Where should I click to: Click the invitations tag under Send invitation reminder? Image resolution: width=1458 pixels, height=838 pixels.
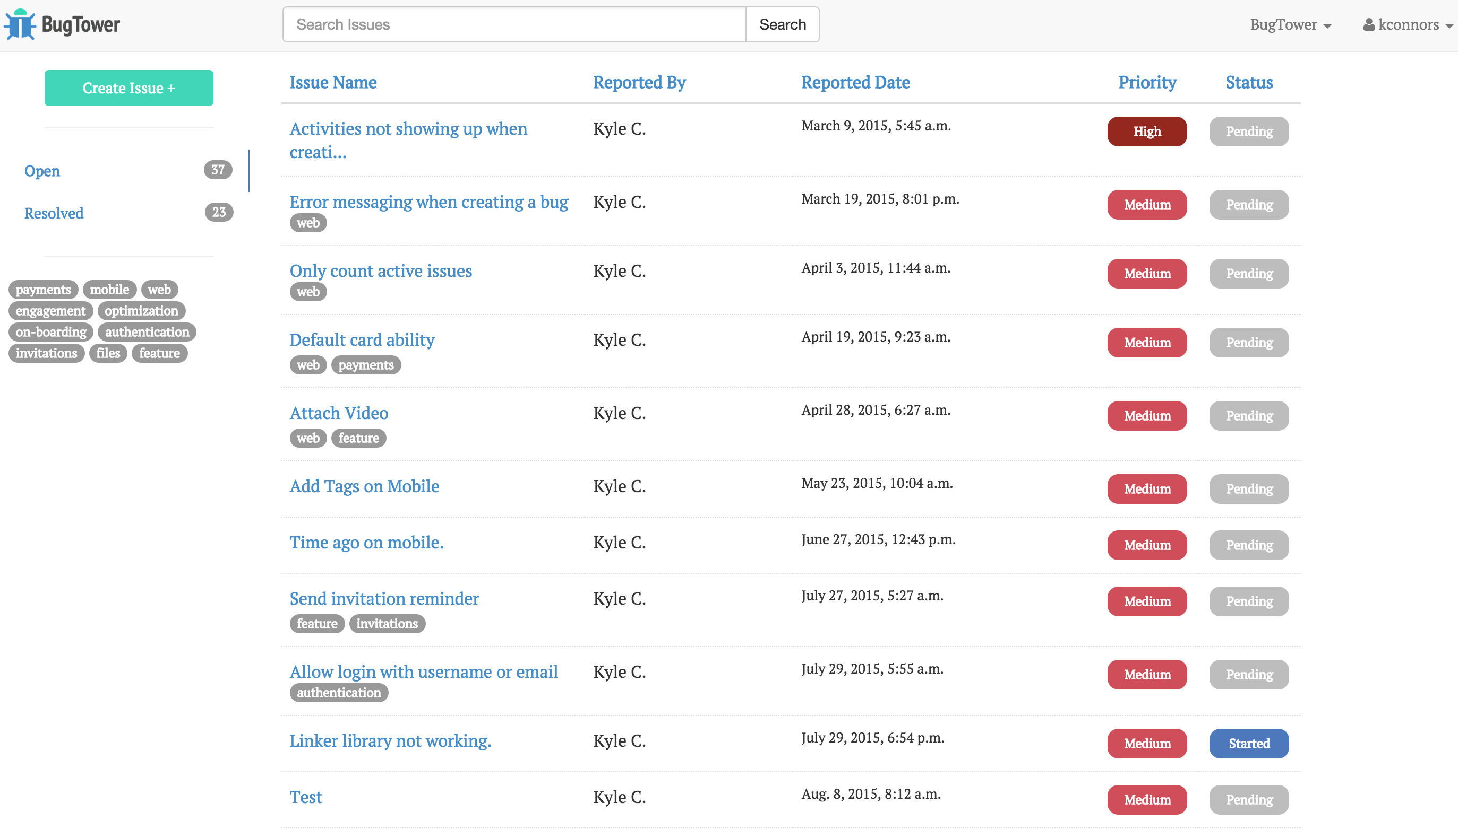tap(387, 624)
